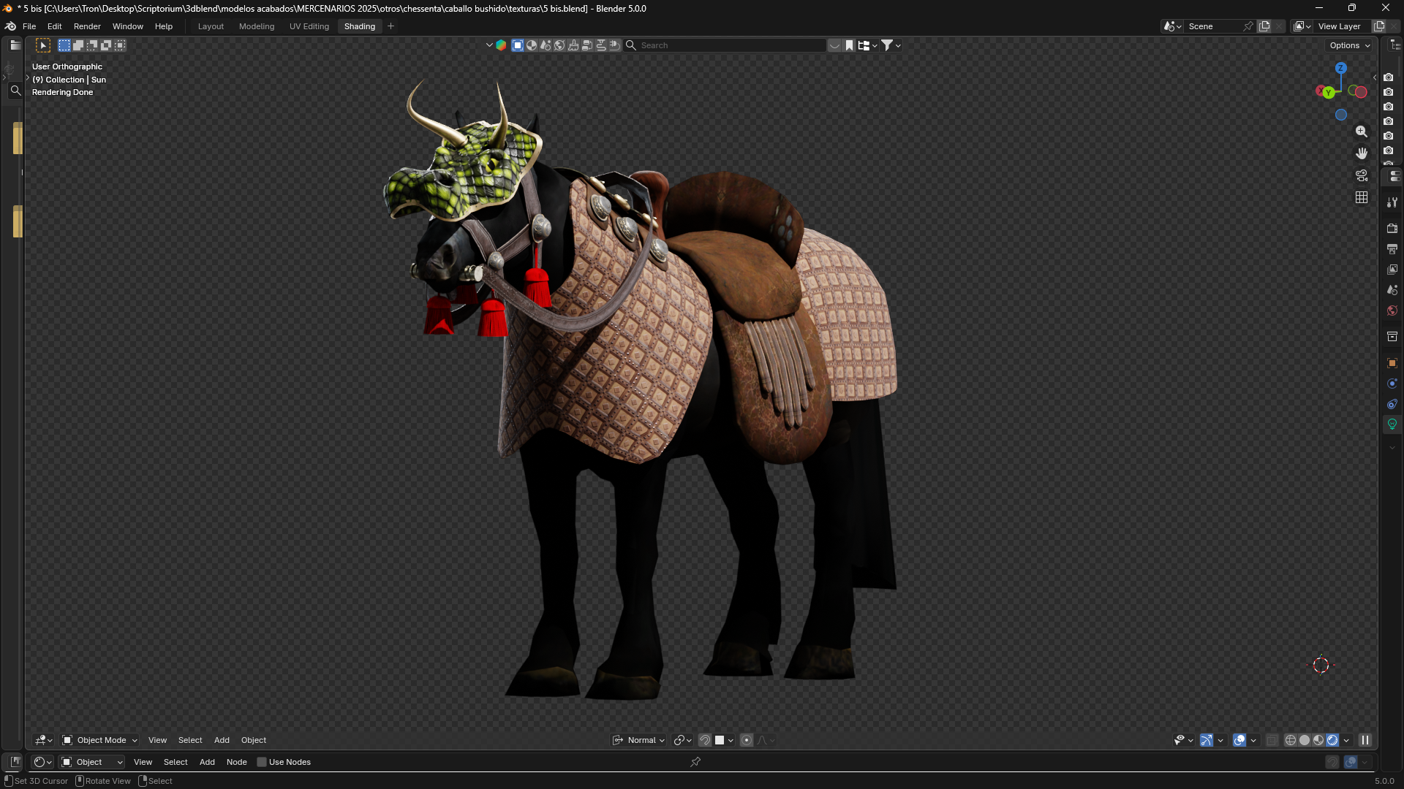The image size is (1404, 789).
Task: Pause the viewport render preview
Action: [x=1365, y=740]
